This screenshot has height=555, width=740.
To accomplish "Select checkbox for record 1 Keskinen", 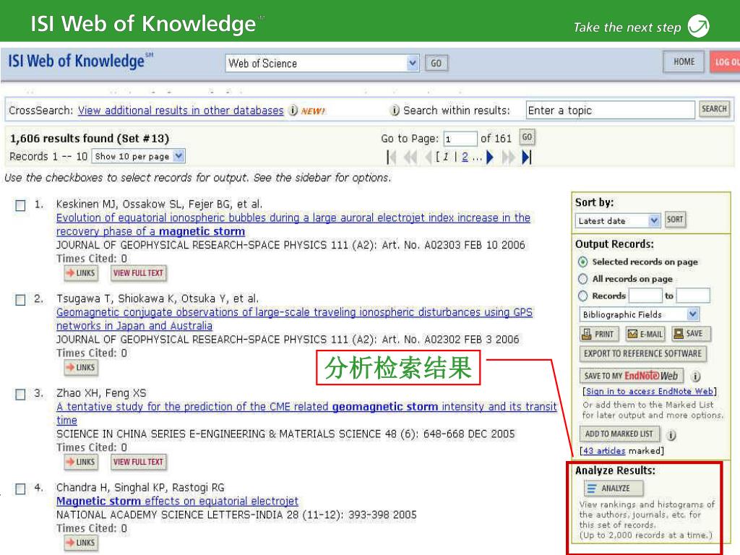I will coord(20,206).
